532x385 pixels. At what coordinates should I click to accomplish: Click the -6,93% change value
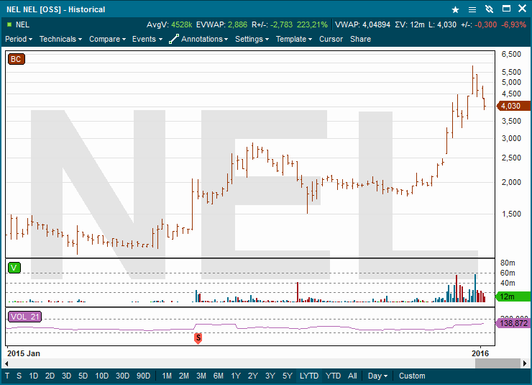click(x=514, y=24)
